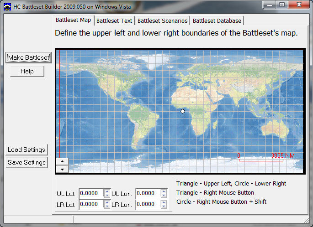The width and height of the screenshot is (313, 227).
Task: Maximize the Battleset Builder window
Action: coord(282,5)
